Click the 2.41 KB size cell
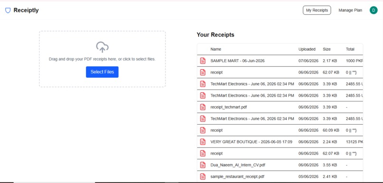The image size is (383, 183). 330,176
